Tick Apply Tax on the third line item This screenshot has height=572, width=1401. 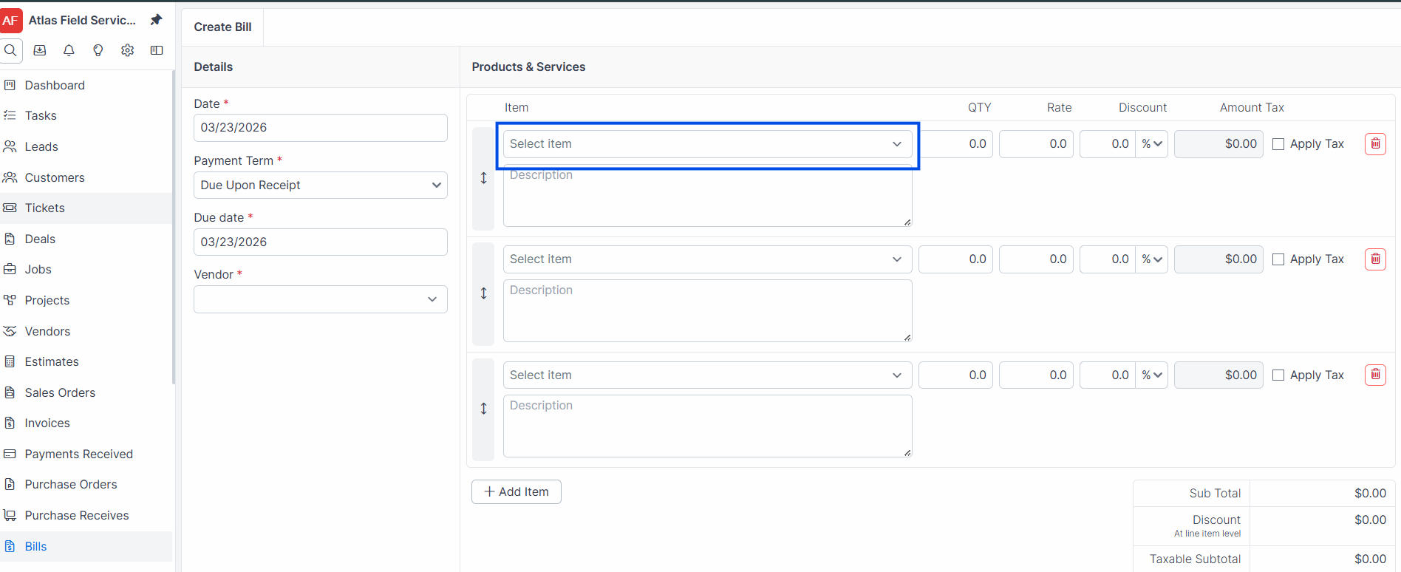(x=1278, y=375)
